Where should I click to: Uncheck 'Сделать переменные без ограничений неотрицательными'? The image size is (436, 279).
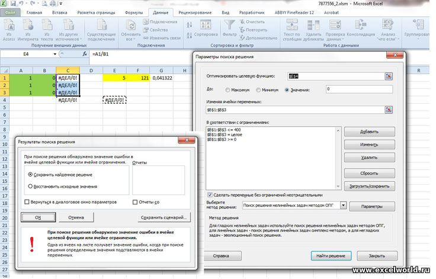pos(210,195)
